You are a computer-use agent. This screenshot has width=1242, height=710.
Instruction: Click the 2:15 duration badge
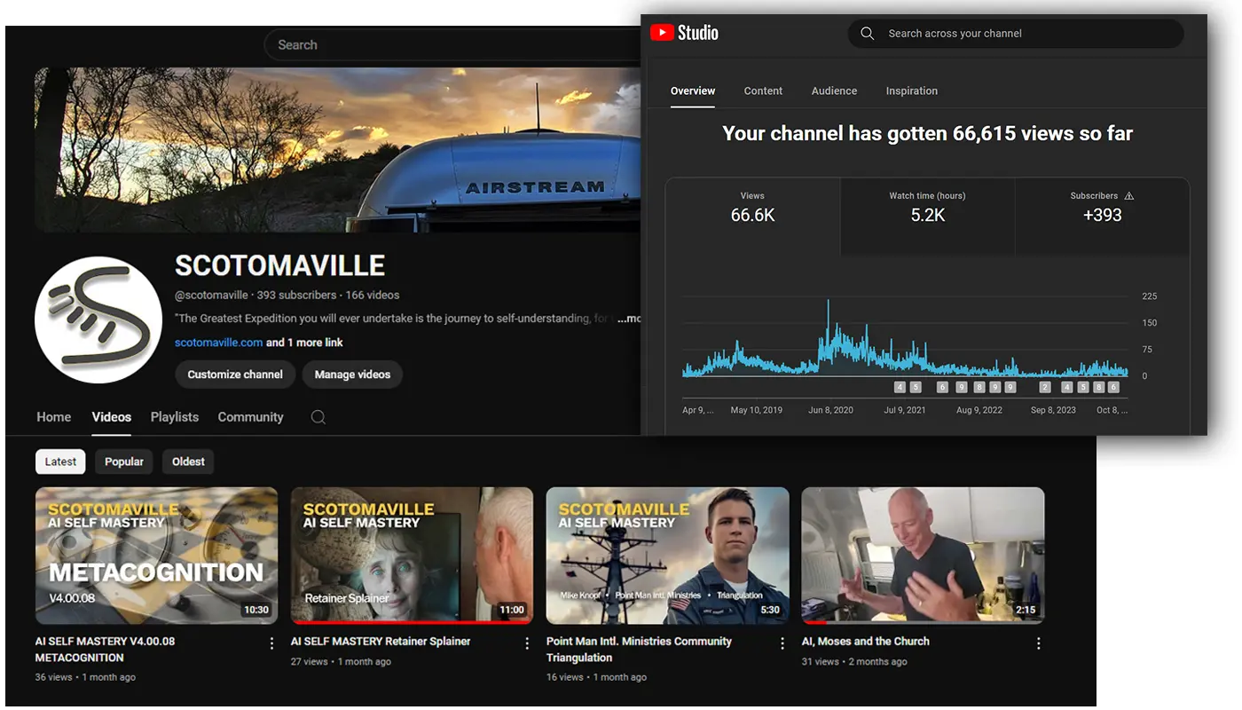(1025, 610)
